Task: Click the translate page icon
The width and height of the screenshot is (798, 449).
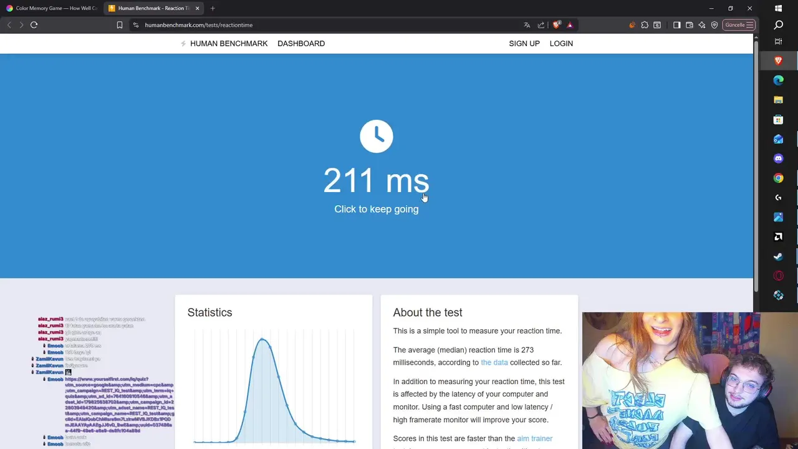Action: point(527,25)
